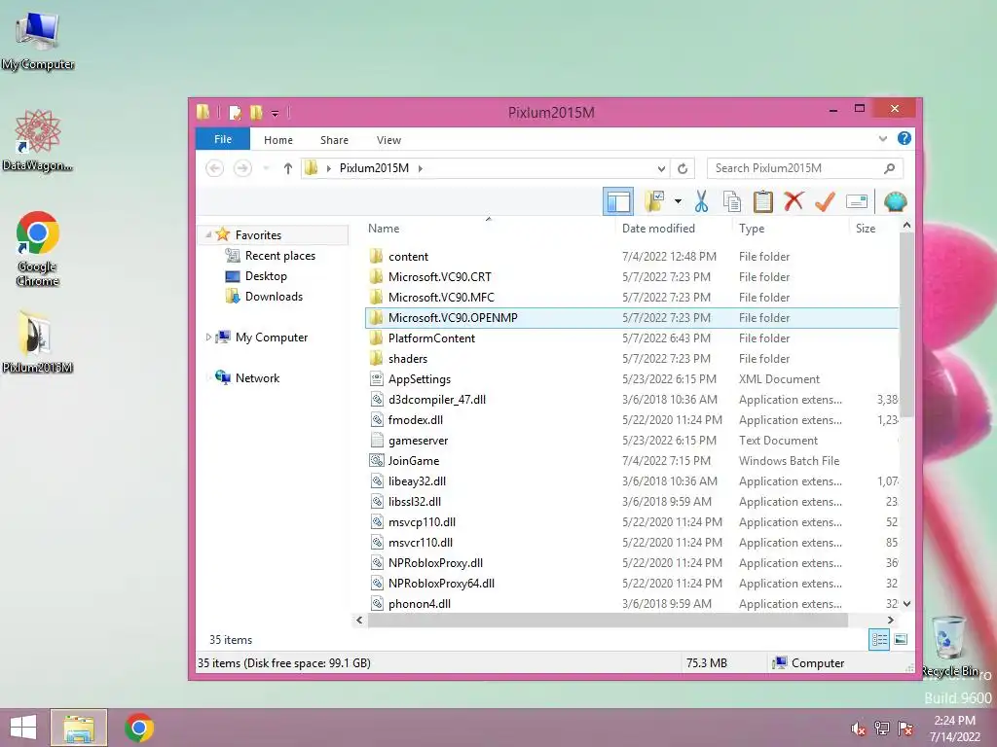Go forward with the Forward arrow button

(x=242, y=168)
